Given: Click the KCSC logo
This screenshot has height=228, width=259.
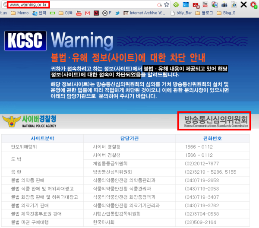Looking at the screenshot, I should coord(25,41).
